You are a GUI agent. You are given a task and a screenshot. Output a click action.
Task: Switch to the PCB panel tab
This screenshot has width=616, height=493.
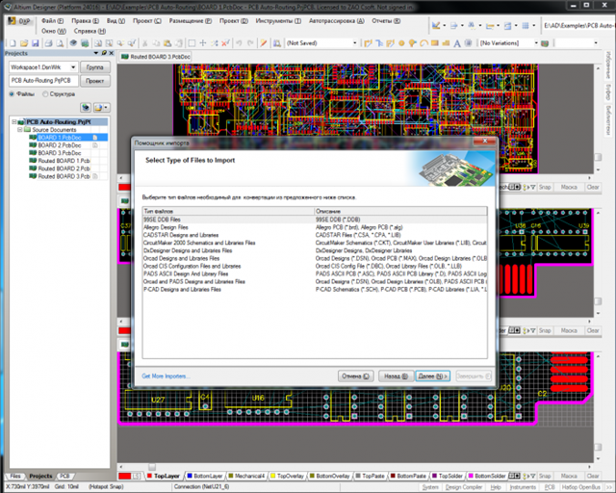pos(64,476)
